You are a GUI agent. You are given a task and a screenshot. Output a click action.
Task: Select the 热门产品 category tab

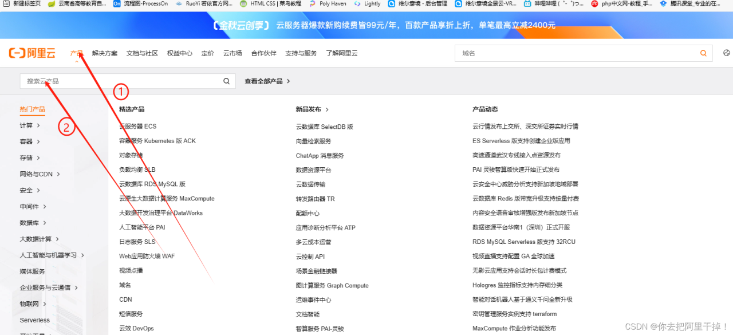coord(32,109)
